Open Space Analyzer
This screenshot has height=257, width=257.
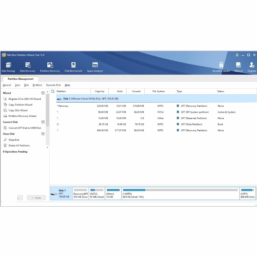tap(95, 67)
